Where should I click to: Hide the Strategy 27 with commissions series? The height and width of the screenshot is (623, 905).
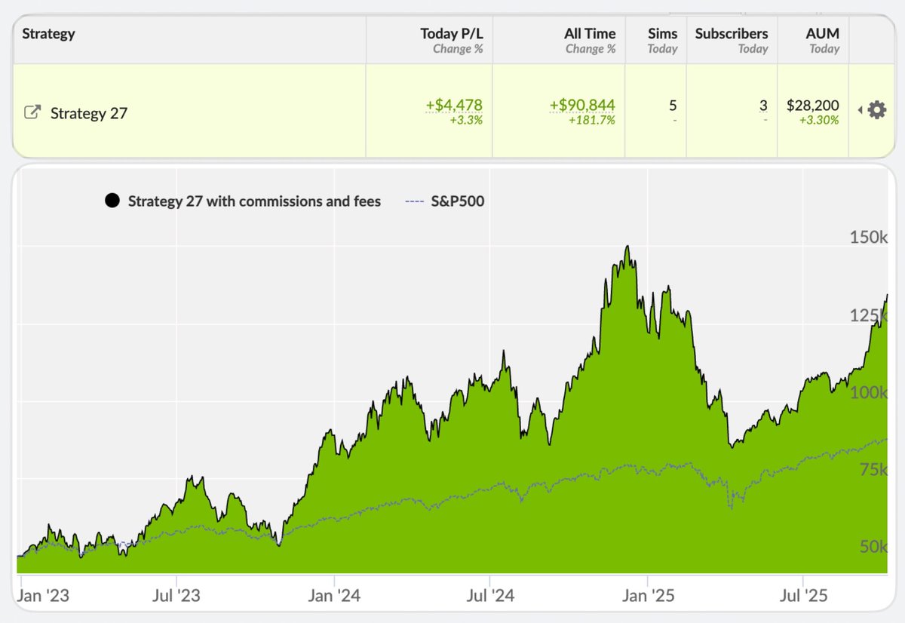pos(254,201)
